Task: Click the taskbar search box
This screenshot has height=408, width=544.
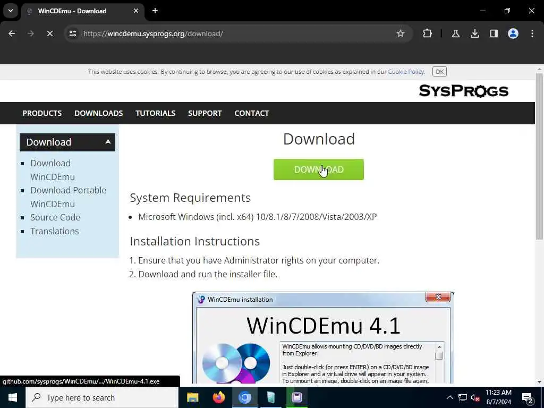Action: (x=102, y=397)
